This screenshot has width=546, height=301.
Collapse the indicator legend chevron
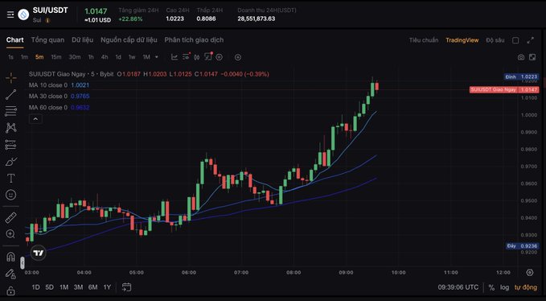pyautogui.click(x=36, y=119)
